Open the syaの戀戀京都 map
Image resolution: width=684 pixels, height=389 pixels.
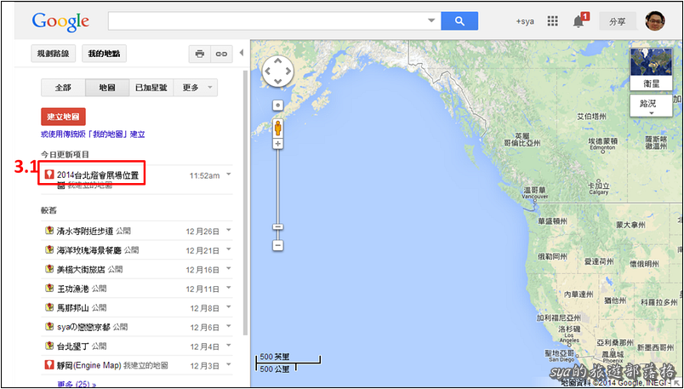83,327
